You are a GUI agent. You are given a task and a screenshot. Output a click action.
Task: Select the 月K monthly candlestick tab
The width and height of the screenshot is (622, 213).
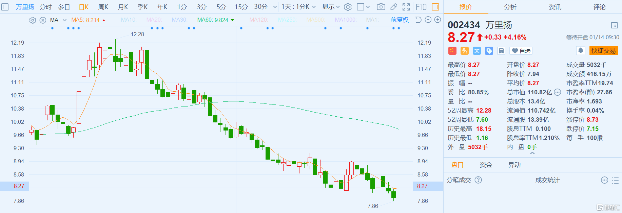pyautogui.click(x=123, y=7)
